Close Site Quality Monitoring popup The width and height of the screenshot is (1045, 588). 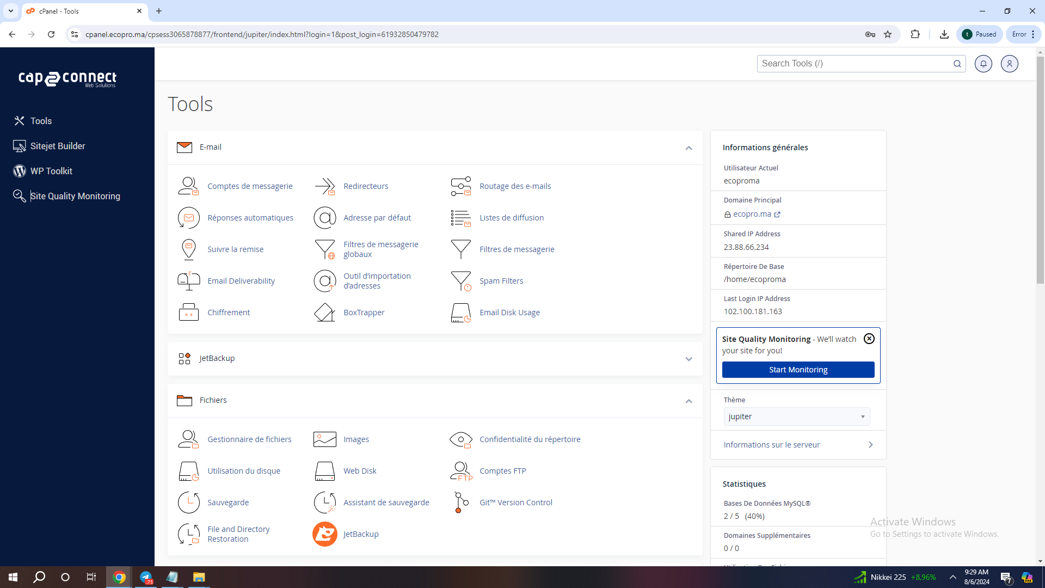pyautogui.click(x=869, y=339)
